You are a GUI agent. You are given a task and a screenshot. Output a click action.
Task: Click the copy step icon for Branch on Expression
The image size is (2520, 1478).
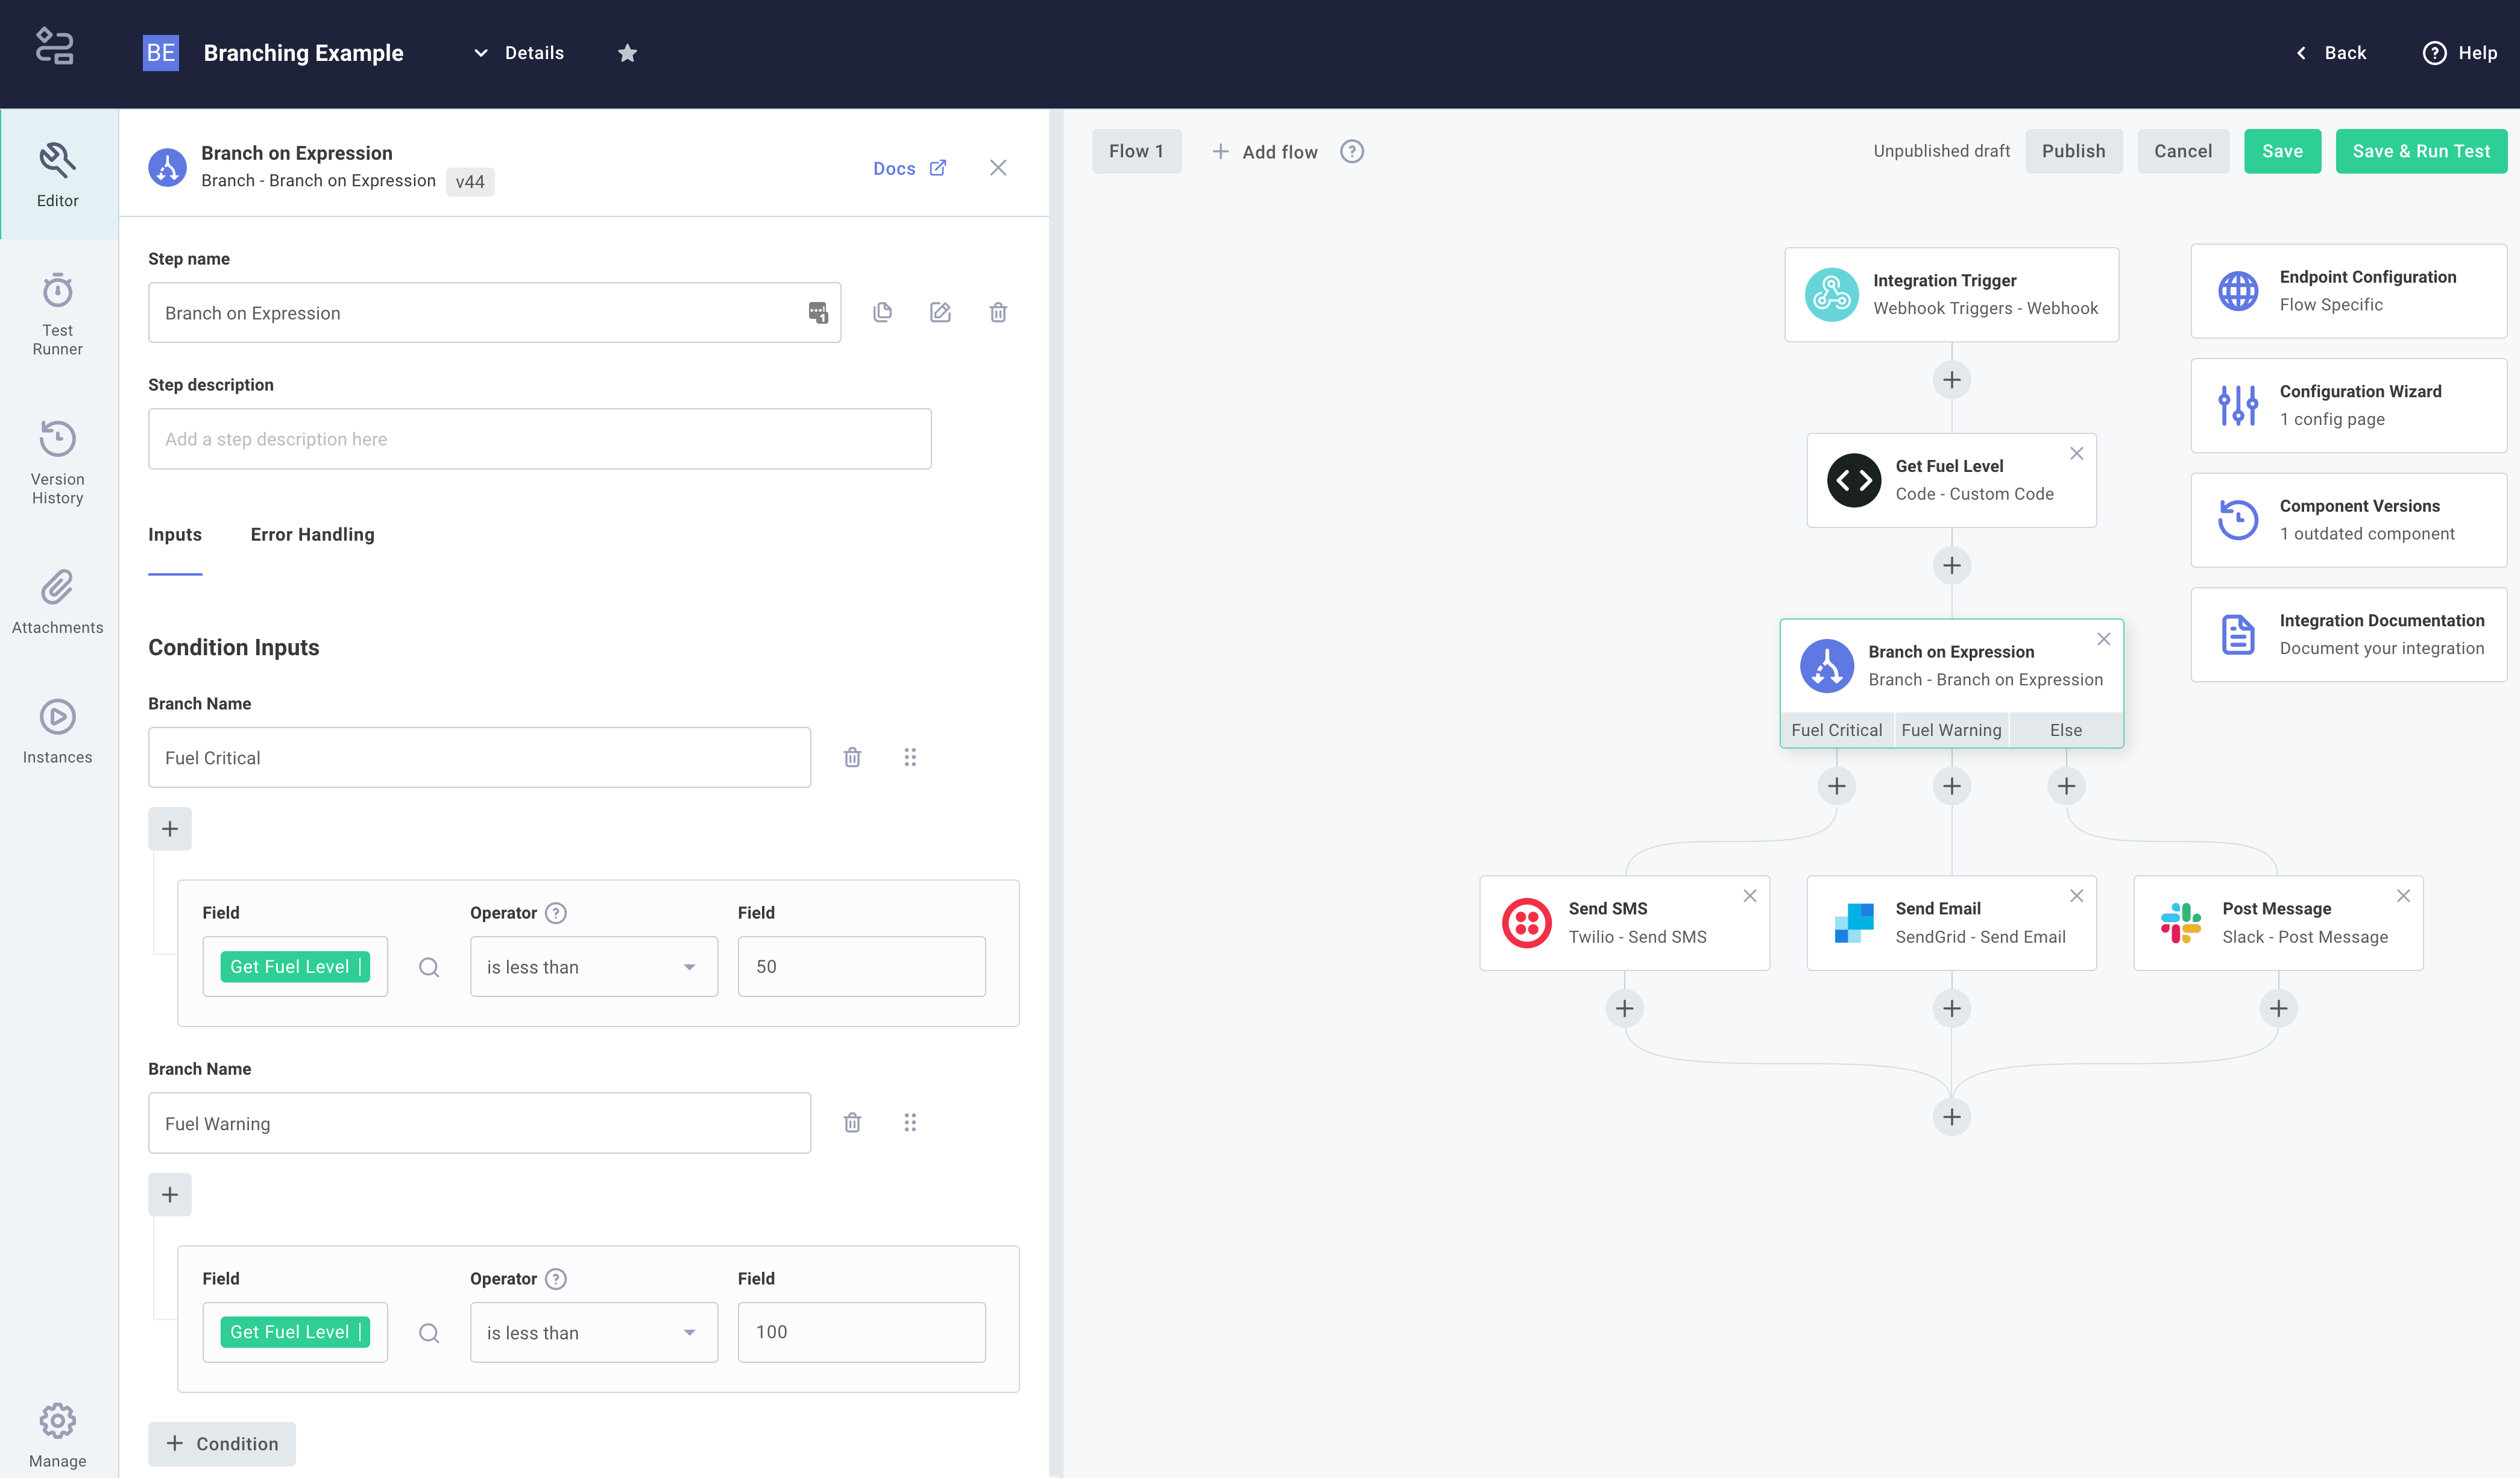[881, 312]
